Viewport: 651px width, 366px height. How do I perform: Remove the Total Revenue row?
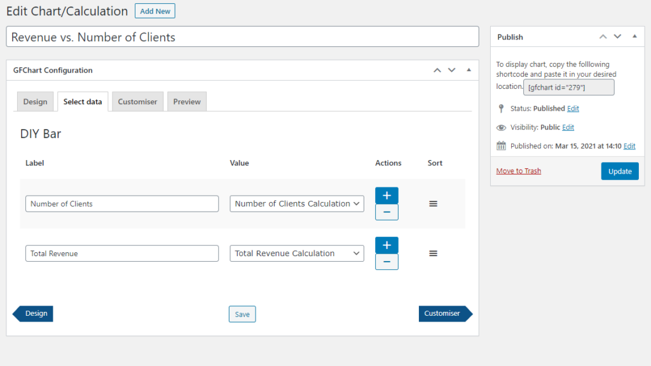(x=387, y=262)
